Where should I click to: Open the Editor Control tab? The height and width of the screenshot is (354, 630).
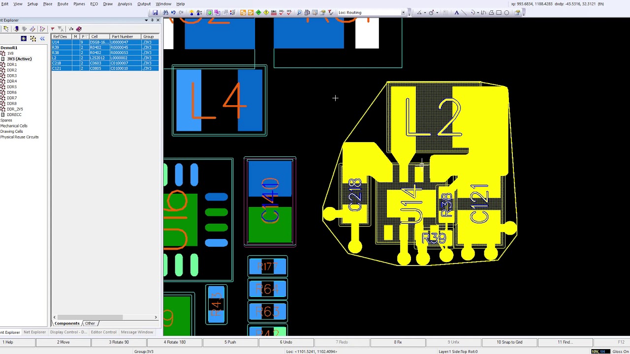(x=103, y=332)
